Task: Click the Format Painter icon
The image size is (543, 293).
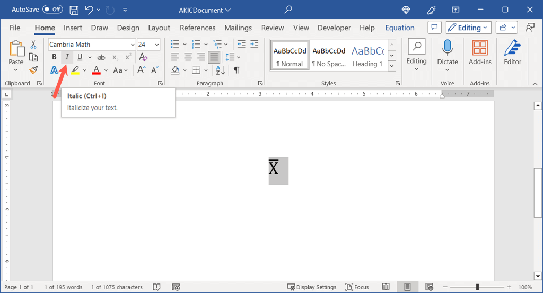Action: click(33, 70)
